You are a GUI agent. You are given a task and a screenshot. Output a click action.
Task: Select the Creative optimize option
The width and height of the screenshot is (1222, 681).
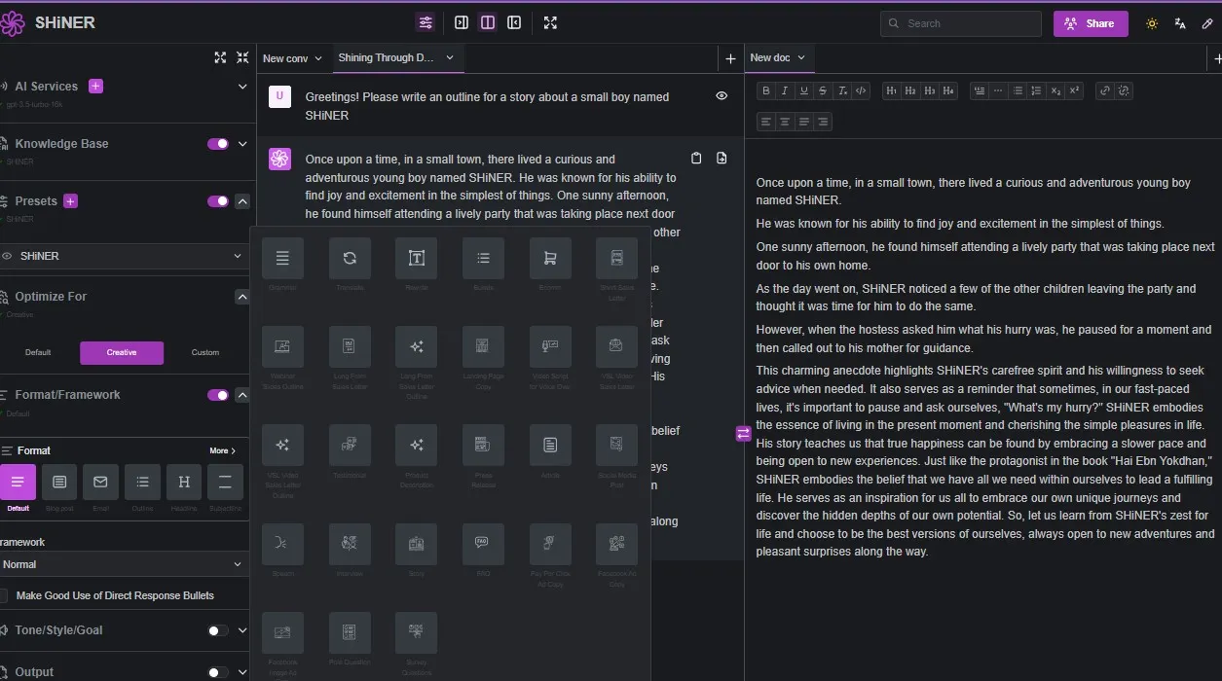(122, 352)
